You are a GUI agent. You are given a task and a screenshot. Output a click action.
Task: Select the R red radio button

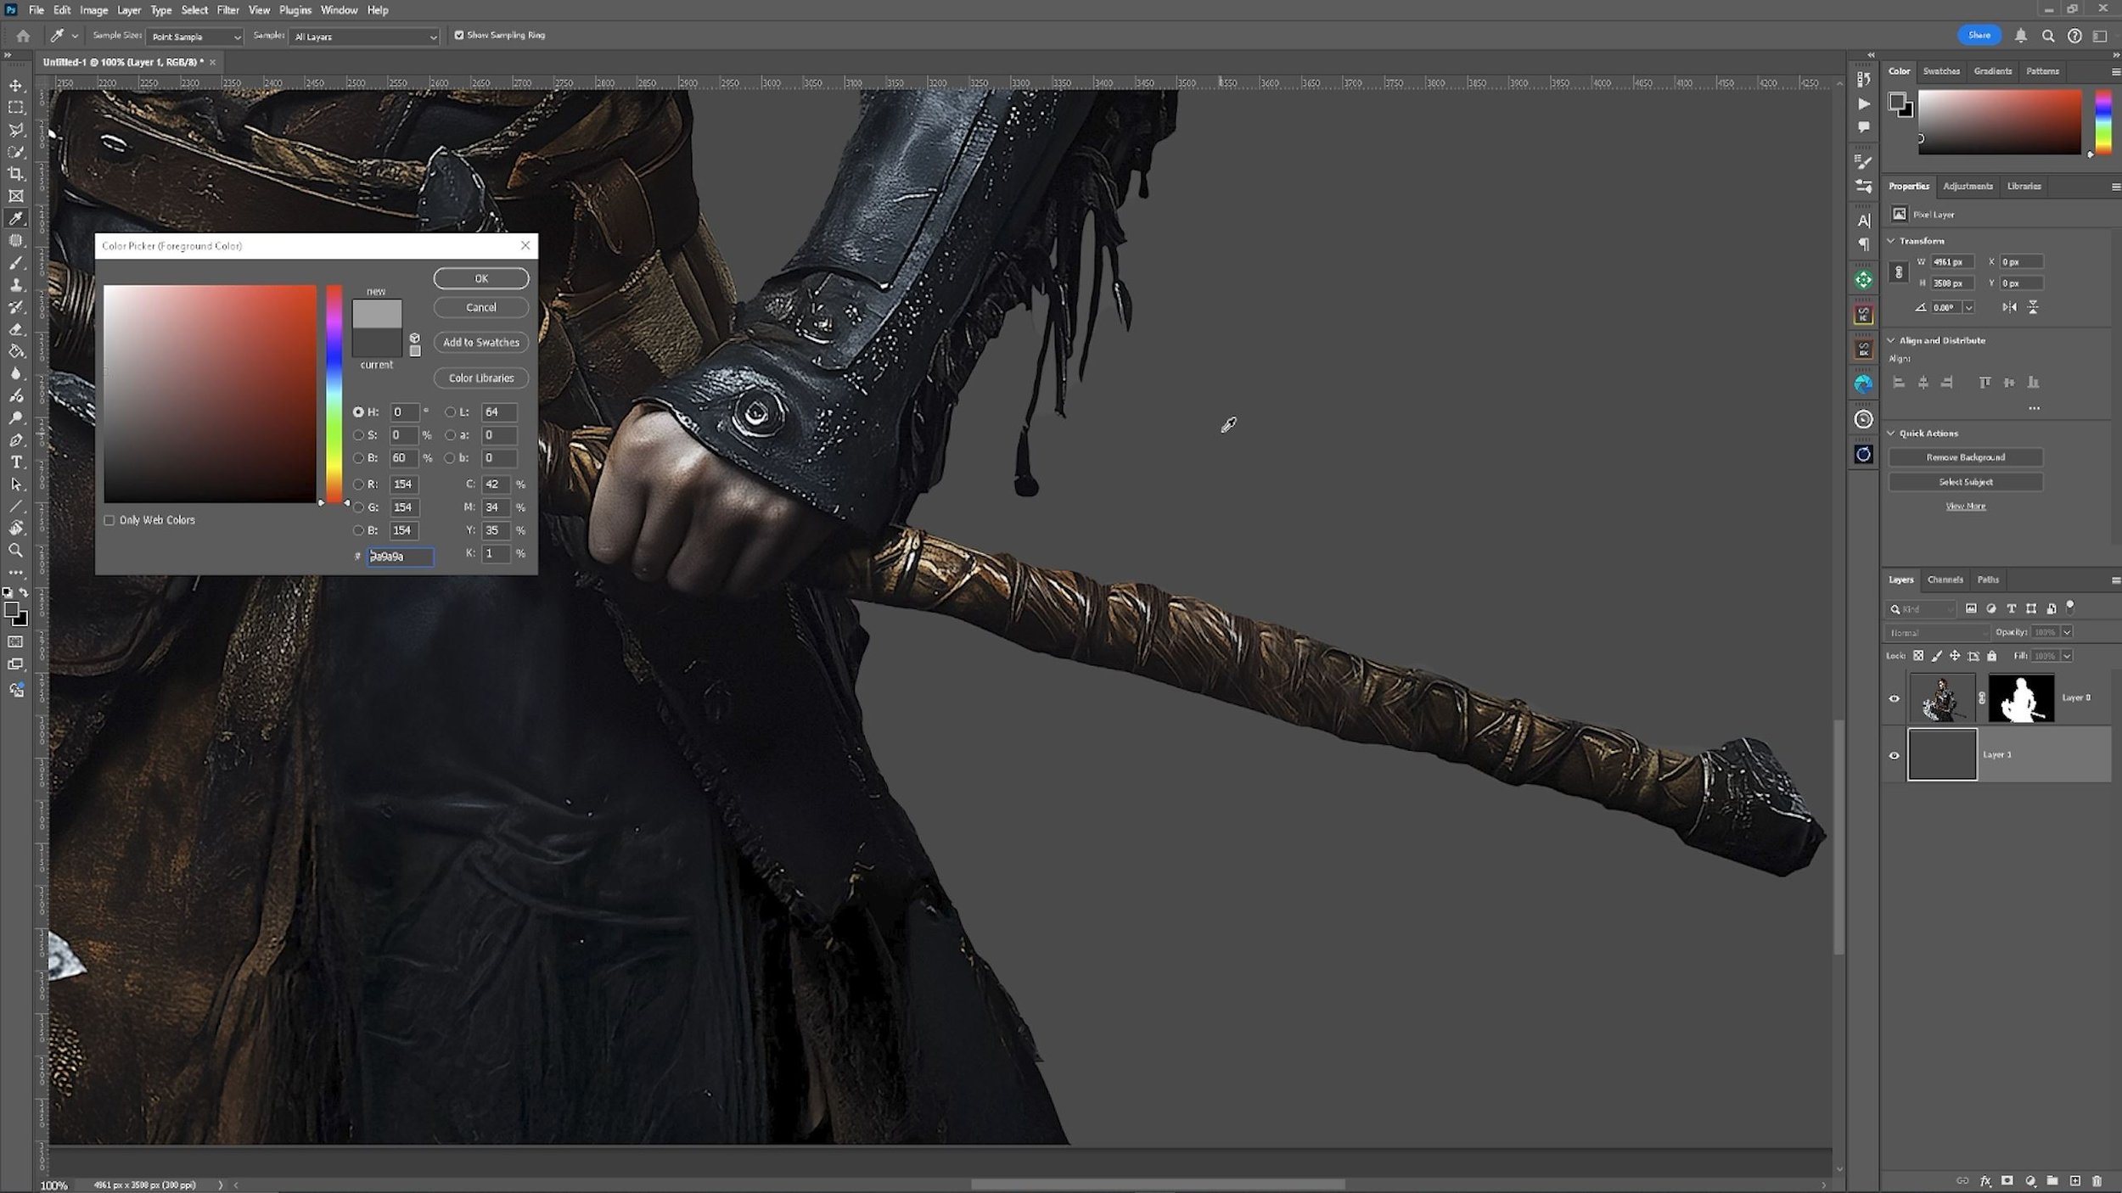click(x=358, y=484)
